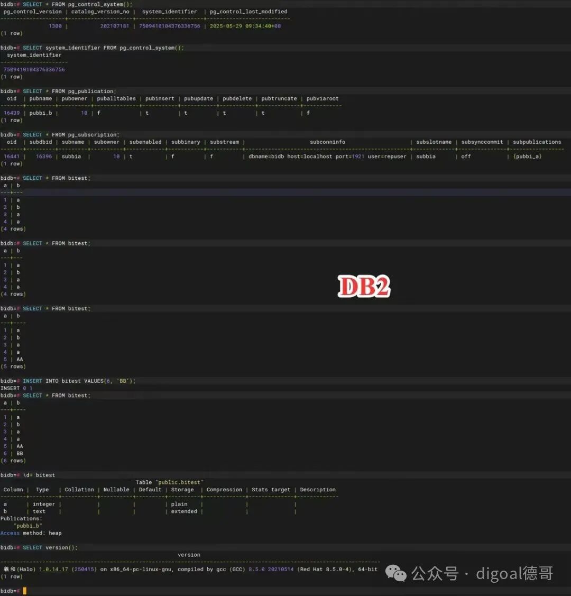Click the 'plain' storage value
The image size is (571, 596).
[x=179, y=504]
